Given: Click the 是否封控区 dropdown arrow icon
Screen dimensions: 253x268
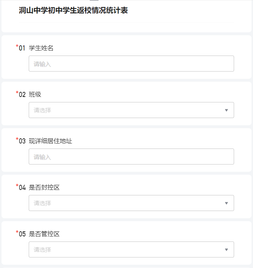Looking at the screenshot, I should (x=226, y=203).
